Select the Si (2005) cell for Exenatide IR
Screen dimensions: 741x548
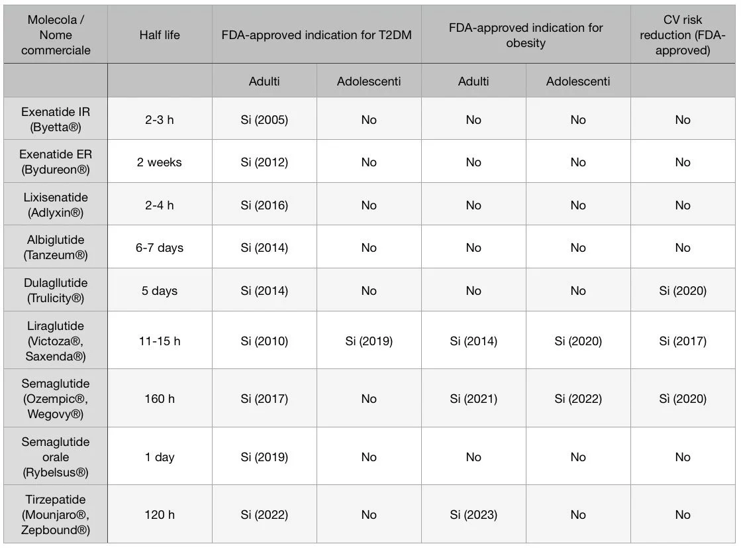[264, 120]
